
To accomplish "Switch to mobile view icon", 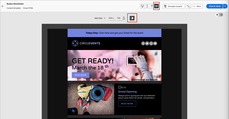I will click(x=147, y=6).
